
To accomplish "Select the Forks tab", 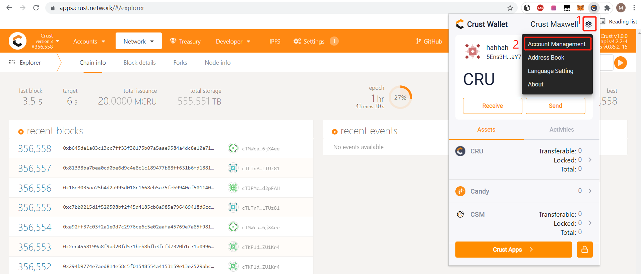I will coord(180,63).
